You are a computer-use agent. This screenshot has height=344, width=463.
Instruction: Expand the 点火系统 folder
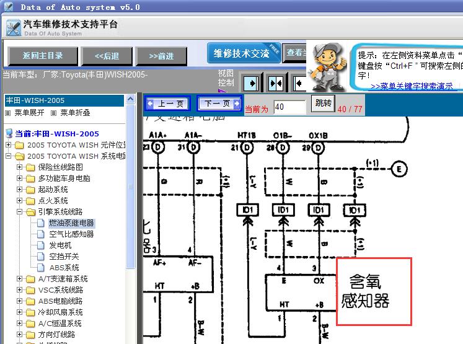coord(19,200)
